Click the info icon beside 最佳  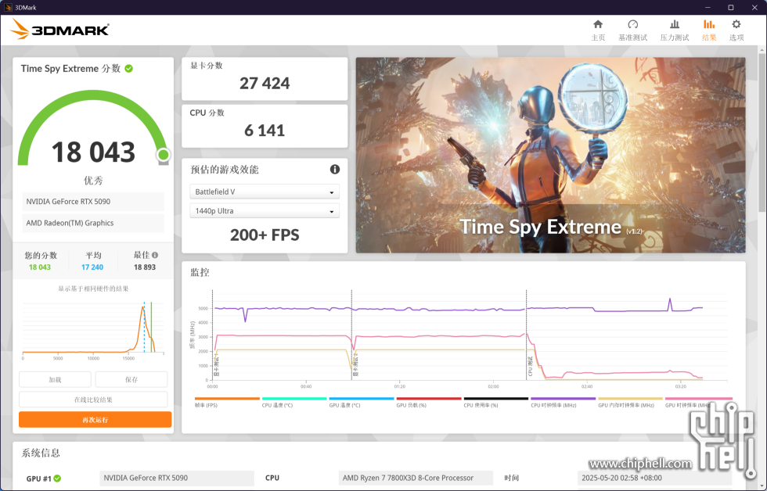155,255
